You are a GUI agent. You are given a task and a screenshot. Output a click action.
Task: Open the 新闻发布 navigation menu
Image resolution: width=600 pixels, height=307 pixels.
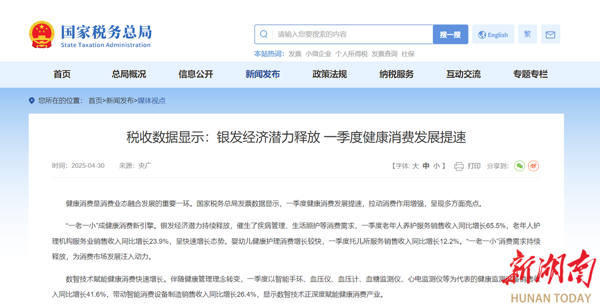tap(263, 74)
